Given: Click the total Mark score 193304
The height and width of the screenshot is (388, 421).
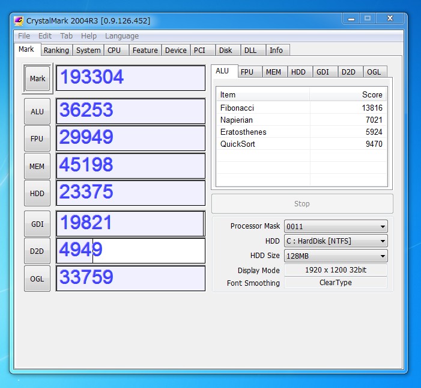Looking at the screenshot, I should tap(131, 78).
